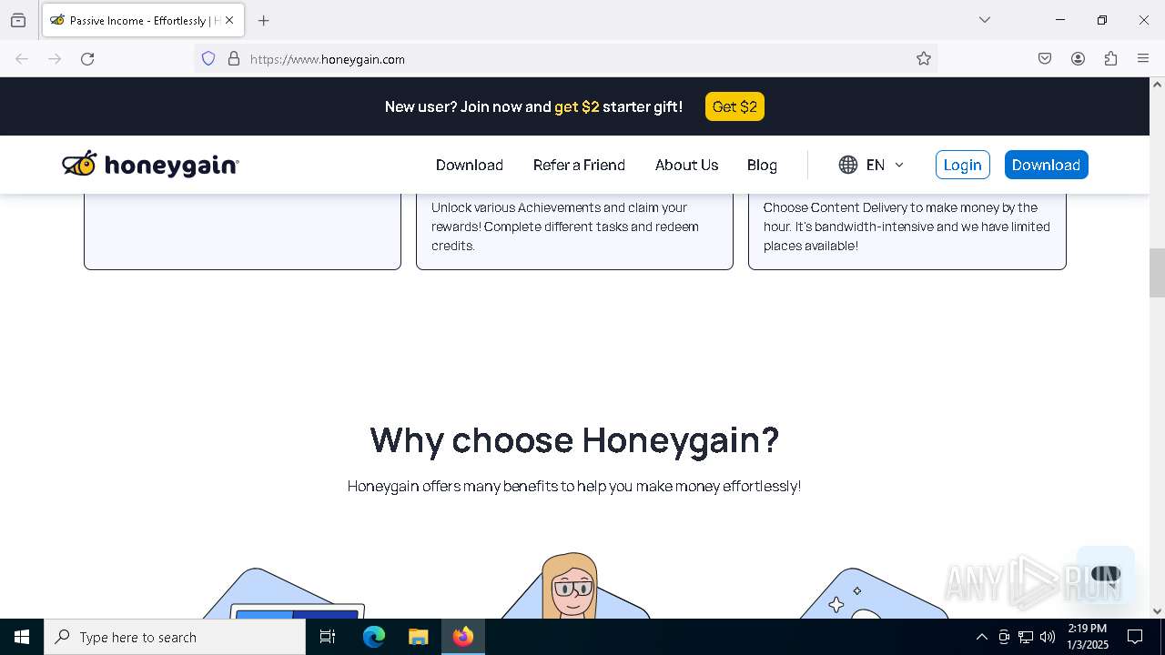Open Firefox View icon in tab bar
1165x655 pixels.
pos(18,20)
